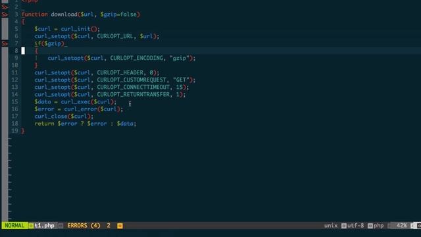Click 'CURLOPT_HEADER' on line 11
Image resolution: width=421 pixels, height=237 pixels.
point(120,72)
